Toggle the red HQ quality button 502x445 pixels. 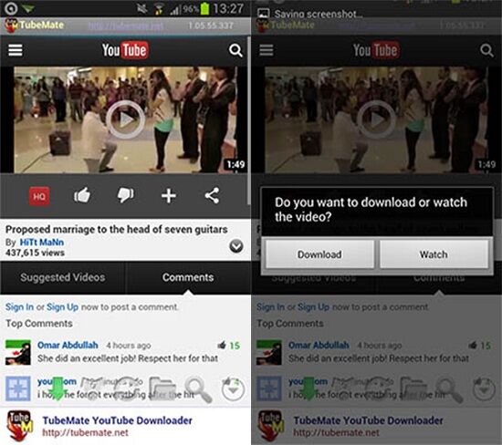pos(39,196)
